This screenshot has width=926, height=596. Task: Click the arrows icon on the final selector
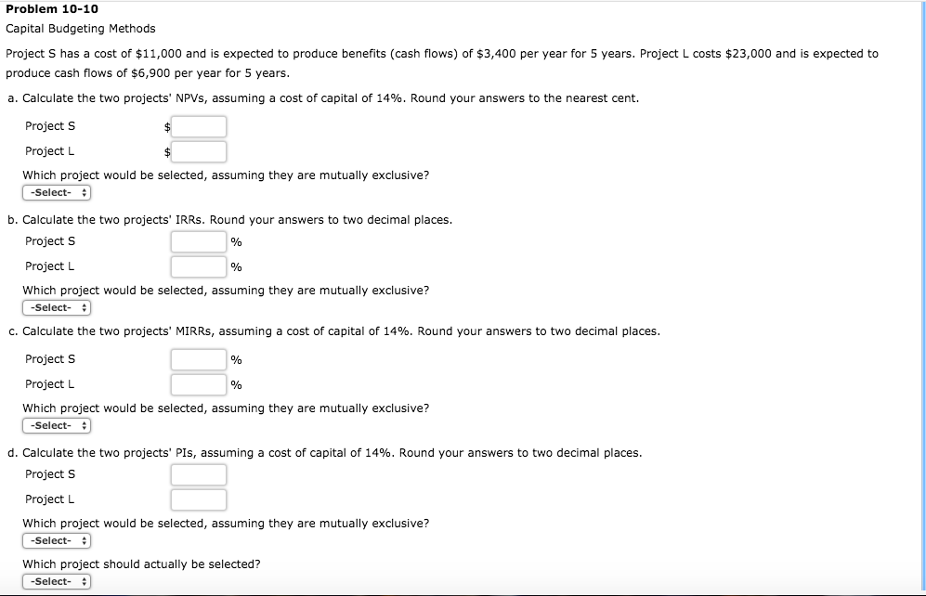[x=82, y=581]
